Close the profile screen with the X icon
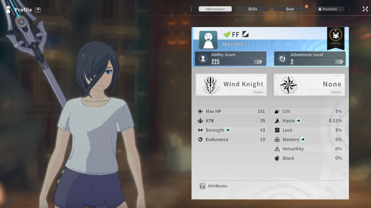Image resolution: width=371 pixels, height=208 pixels. (x=365, y=9)
